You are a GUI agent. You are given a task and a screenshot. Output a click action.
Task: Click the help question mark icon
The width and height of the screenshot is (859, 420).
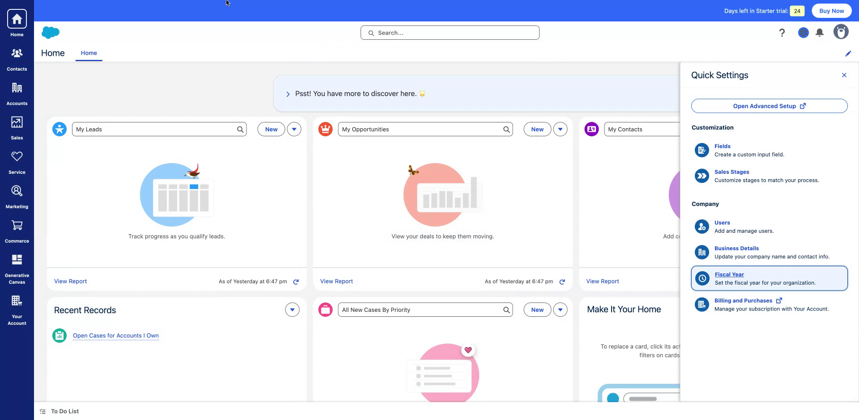(782, 33)
